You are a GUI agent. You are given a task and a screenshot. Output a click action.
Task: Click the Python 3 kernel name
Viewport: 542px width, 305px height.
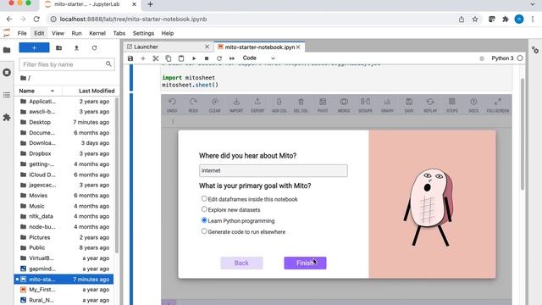pos(502,58)
